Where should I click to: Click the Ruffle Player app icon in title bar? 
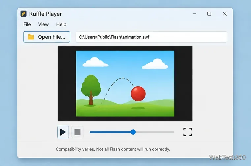tap(23, 14)
